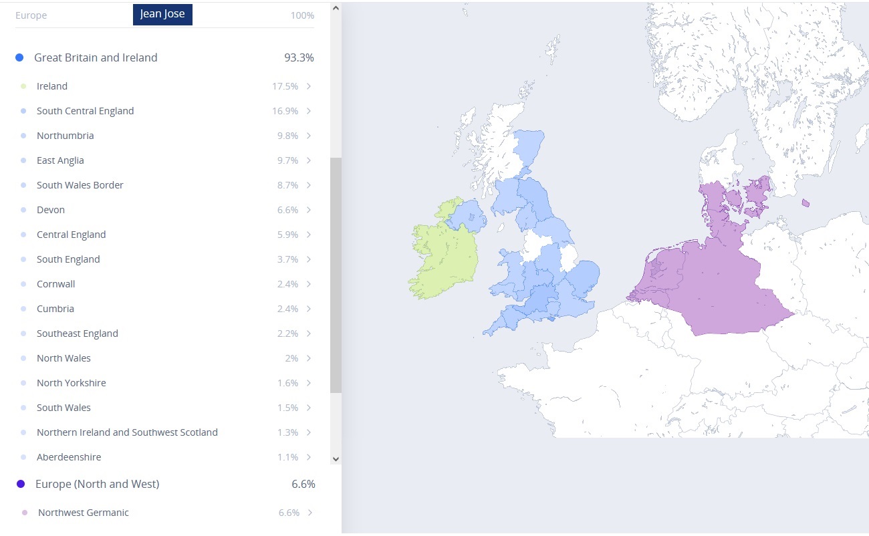The height and width of the screenshot is (536, 869).
Task: Open Northern Ireland and Southwest Scotland entry
Action: point(127,432)
